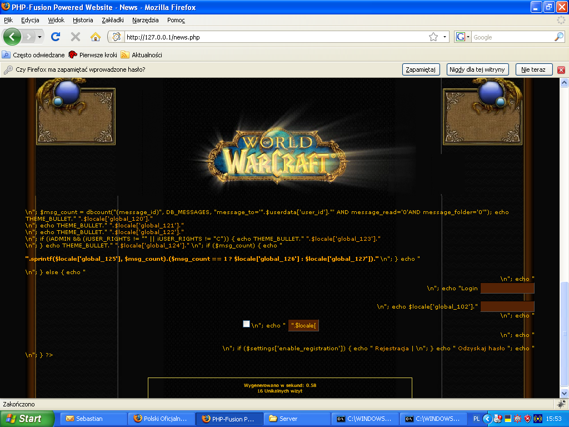Click the Stop loading X icon

point(75,37)
